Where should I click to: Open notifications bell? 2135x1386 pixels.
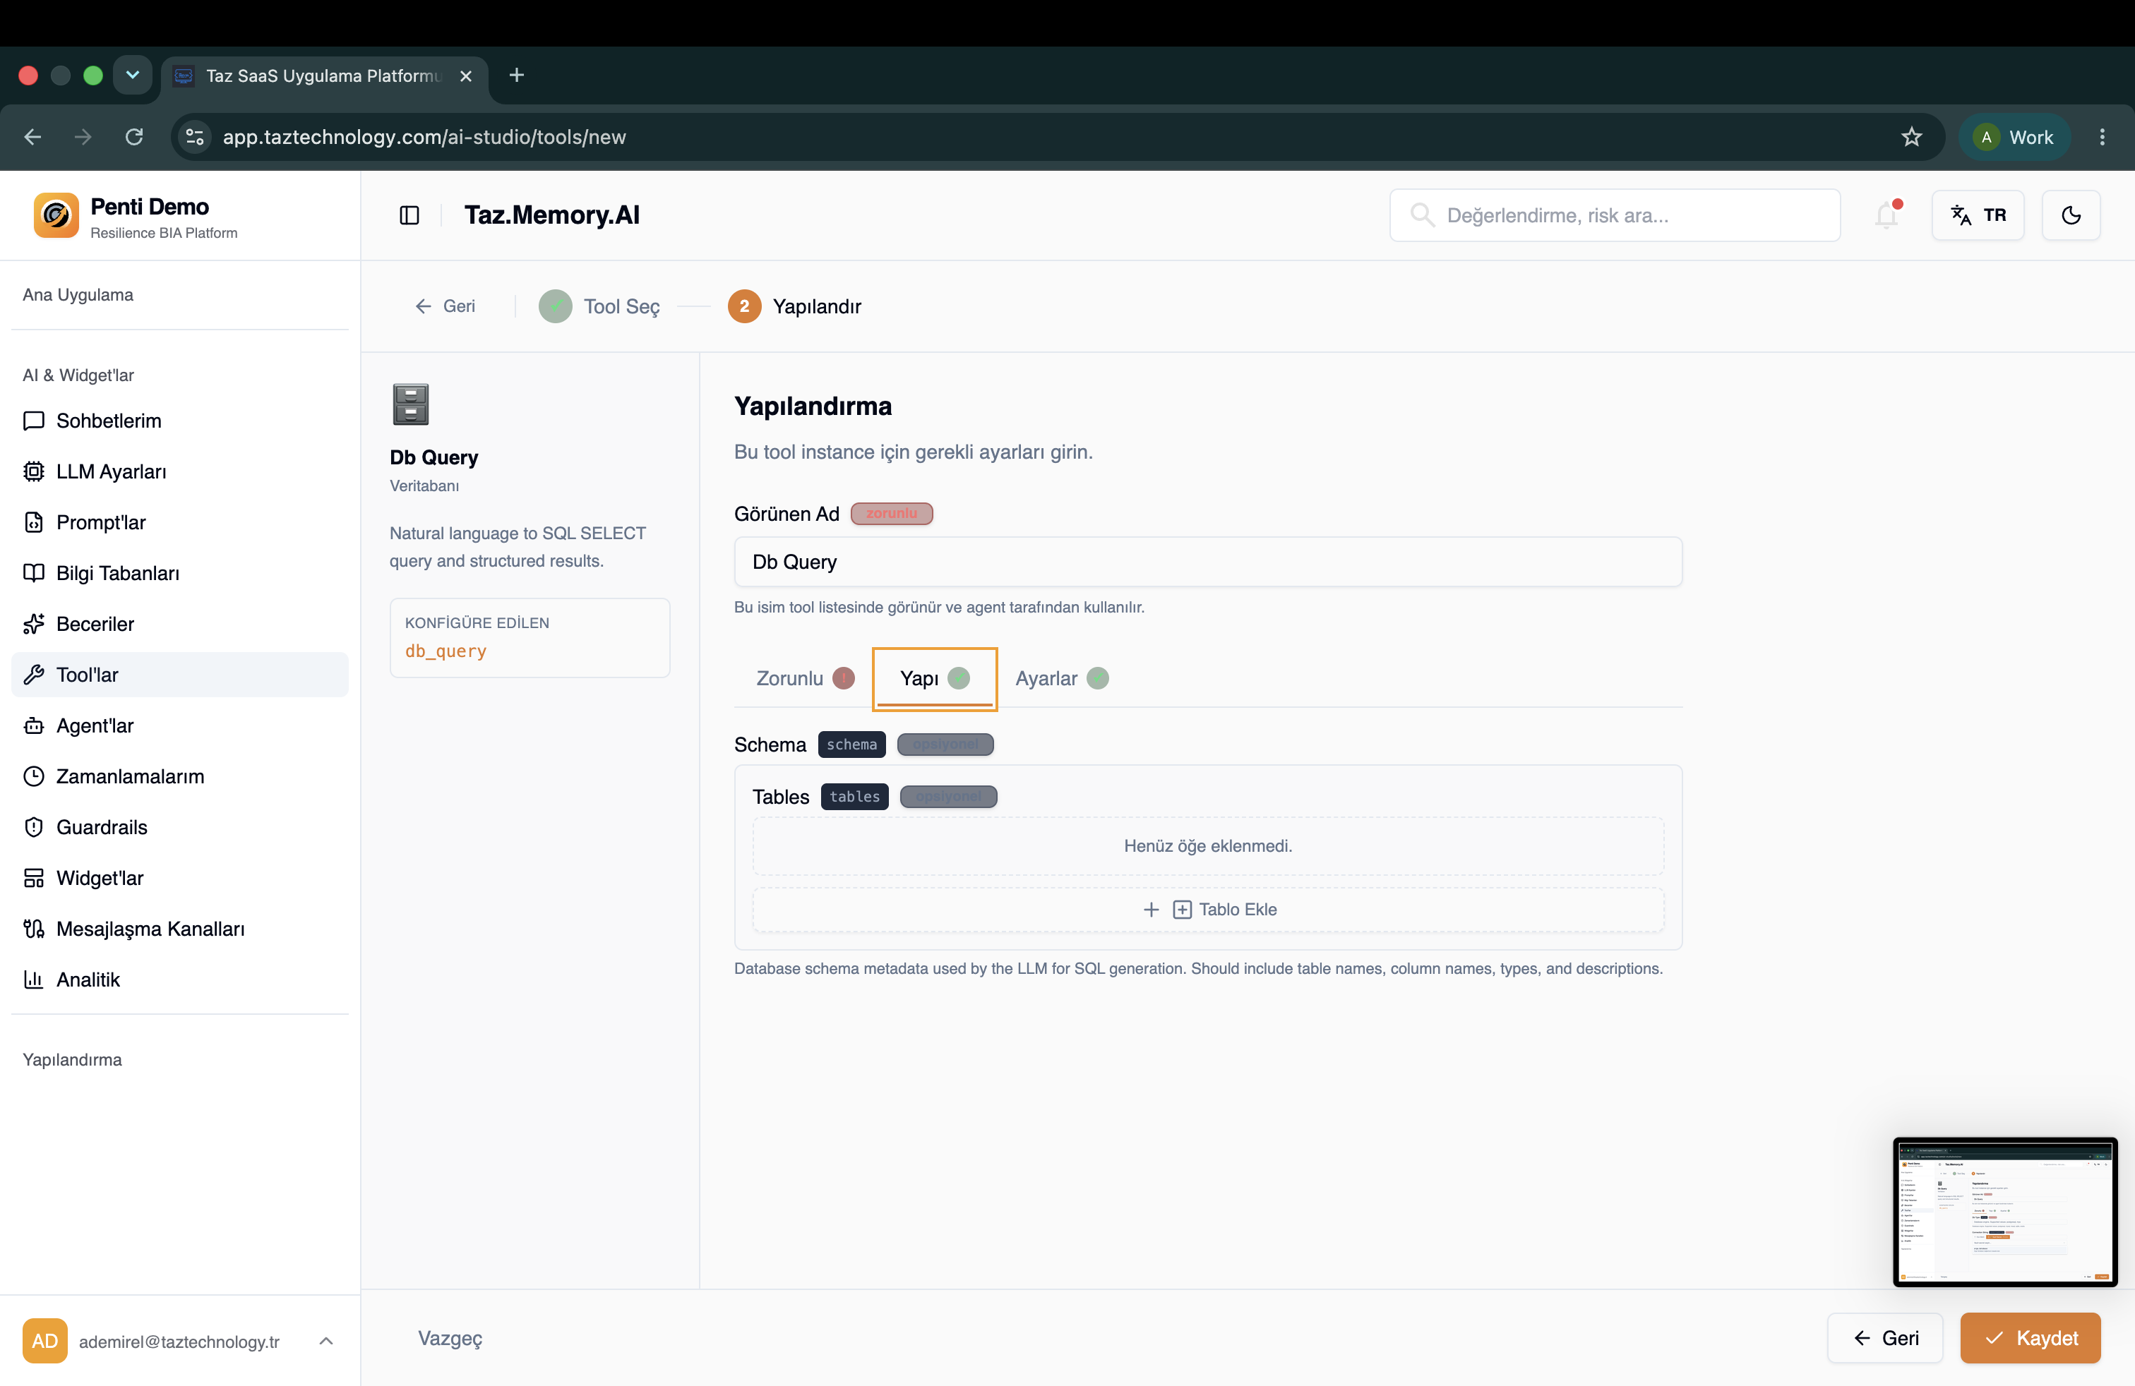pyautogui.click(x=1886, y=215)
